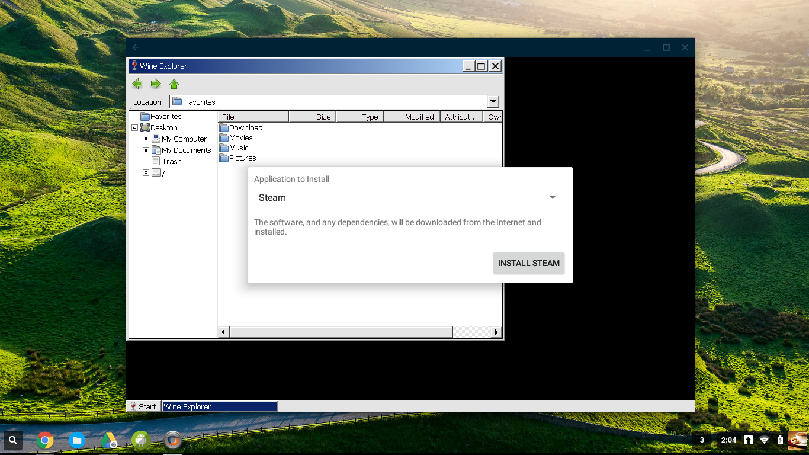Click the back arrow in outer window title bar
The height and width of the screenshot is (455, 809).
136,47
